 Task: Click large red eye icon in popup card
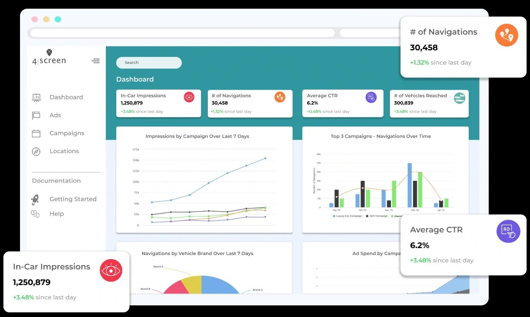coord(111,270)
